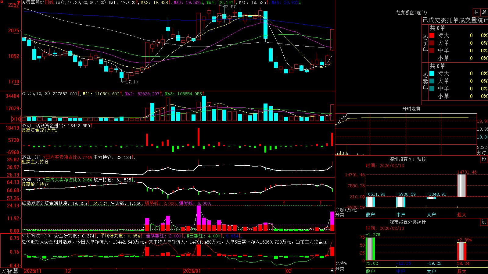
Task: Click the 已成交委托单成交量统计 header
Action: tap(455, 20)
